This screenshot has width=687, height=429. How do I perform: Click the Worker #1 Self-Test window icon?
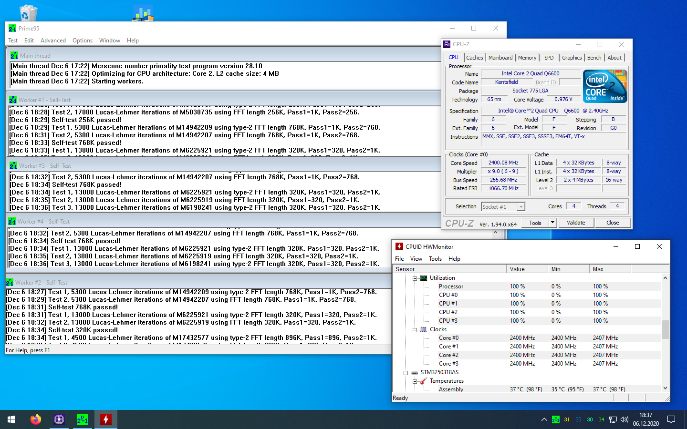[x=13, y=100]
